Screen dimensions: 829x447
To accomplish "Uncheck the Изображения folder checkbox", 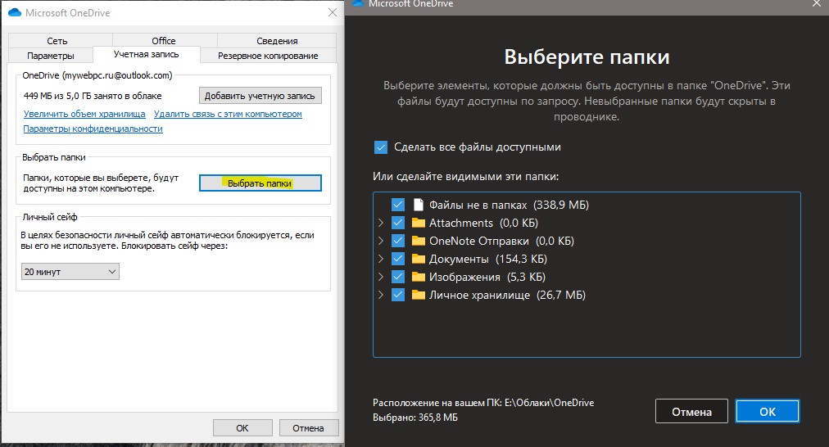I will [398, 277].
